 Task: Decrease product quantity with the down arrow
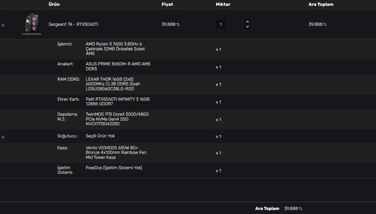247,27
